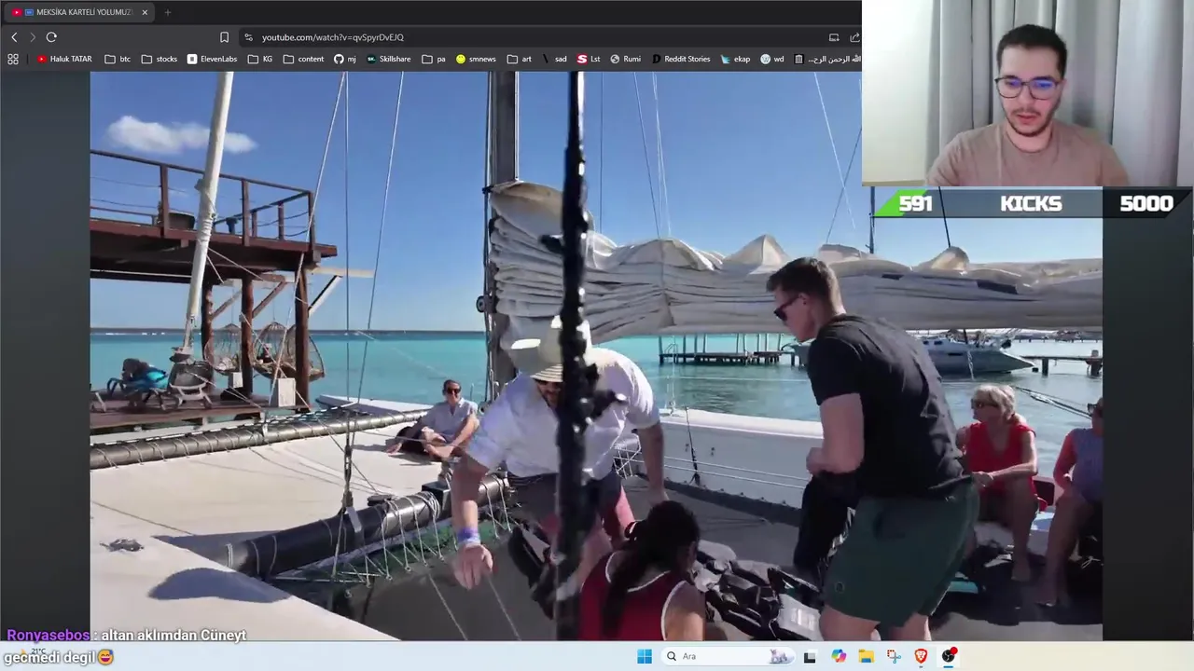Open picture-in-picture icon in address bar
This screenshot has height=671, width=1194.
coord(834,37)
